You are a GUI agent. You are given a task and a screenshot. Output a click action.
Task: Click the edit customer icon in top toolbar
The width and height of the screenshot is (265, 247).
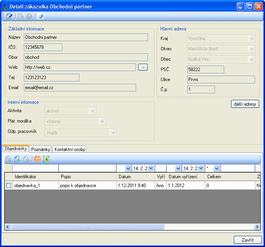click(x=9, y=17)
